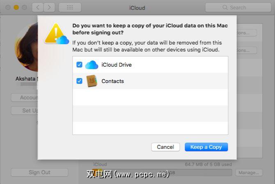Click the Sign Out button
This screenshot has height=184, width=275.
tap(39, 172)
